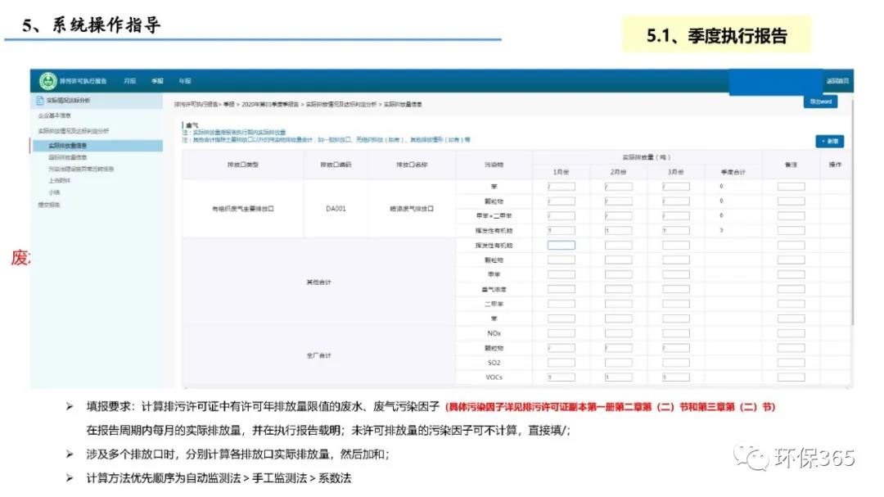Click the focused 1月份 input in 其他合计 section

(561, 245)
